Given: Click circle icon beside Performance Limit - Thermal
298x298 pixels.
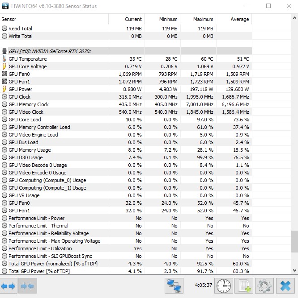Looking at the screenshot, I should coord(4,226).
